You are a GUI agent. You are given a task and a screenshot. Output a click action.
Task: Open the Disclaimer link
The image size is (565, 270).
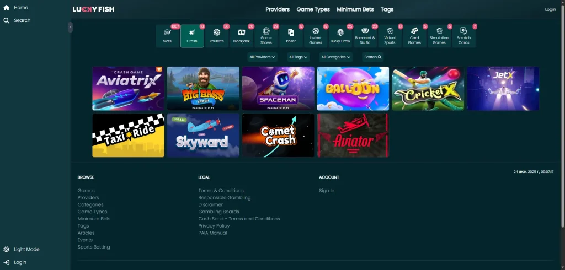click(210, 204)
